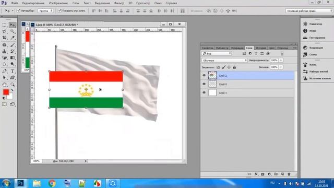The width and height of the screenshot is (334, 188).
Task: Open the Изображение menu
Action: (x=58, y=3)
